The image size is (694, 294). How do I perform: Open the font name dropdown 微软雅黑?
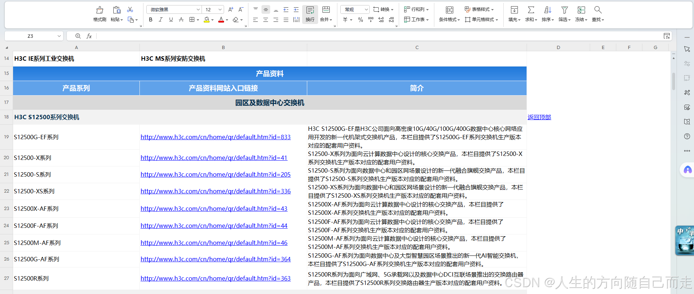(x=198, y=9)
